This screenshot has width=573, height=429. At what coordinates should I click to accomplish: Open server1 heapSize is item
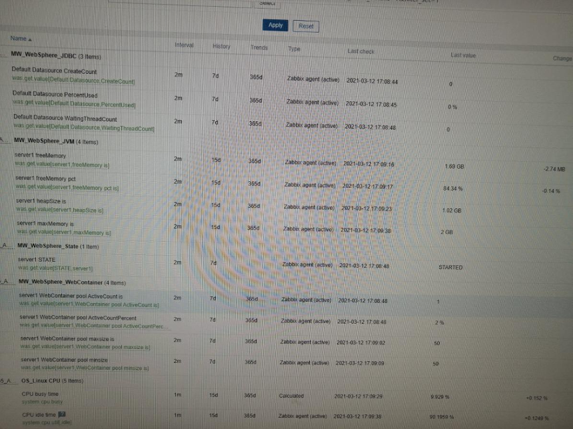coord(41,201)
